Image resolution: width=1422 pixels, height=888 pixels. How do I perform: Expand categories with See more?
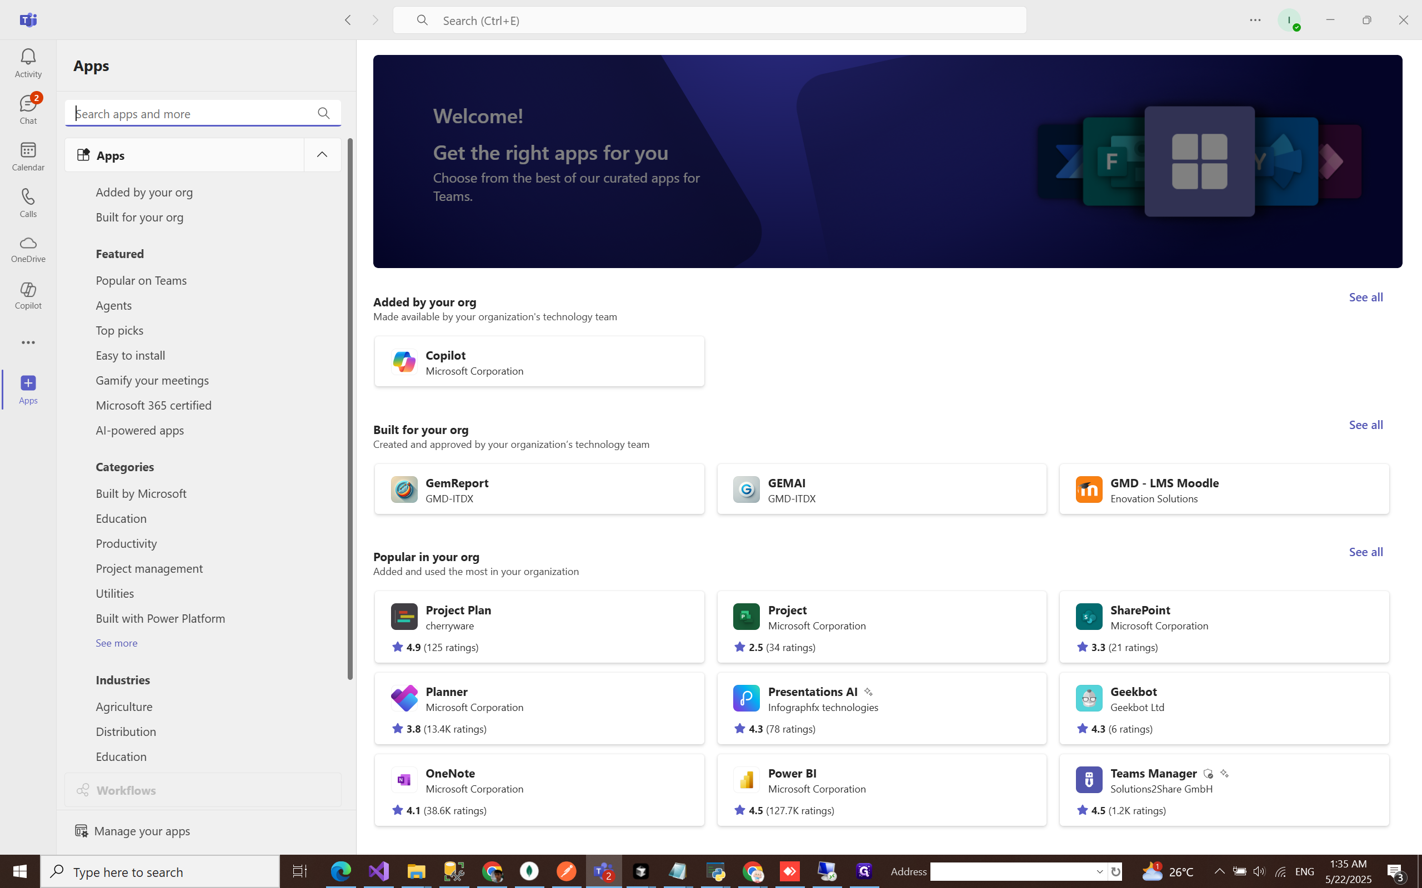(x=116, y=643)
